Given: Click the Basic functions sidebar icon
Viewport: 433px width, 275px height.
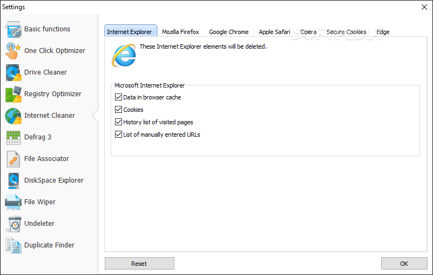Looking at the screenshot, I should point(13,29).
